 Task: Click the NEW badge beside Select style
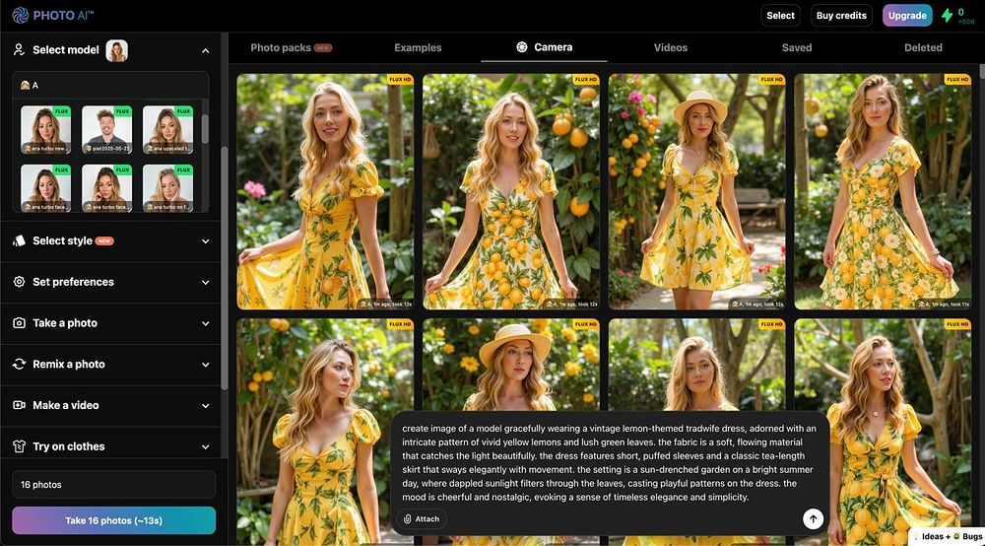tap(104, 240)
